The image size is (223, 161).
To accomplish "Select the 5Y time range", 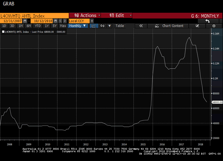I will [55, 26].
